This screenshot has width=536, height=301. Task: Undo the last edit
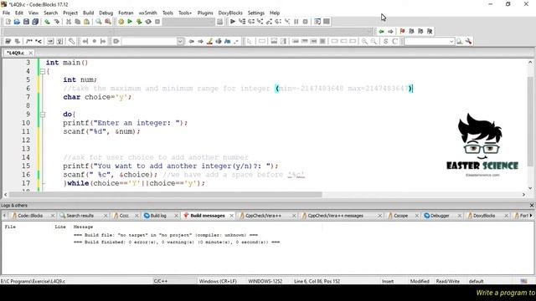(47, 22)
